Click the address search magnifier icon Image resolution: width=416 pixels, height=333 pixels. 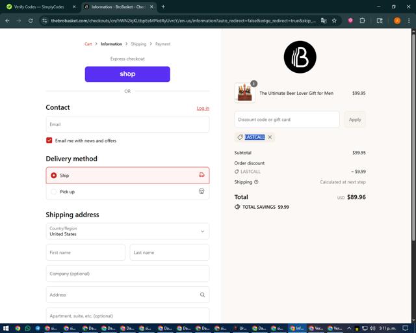[x=202, y=295]
